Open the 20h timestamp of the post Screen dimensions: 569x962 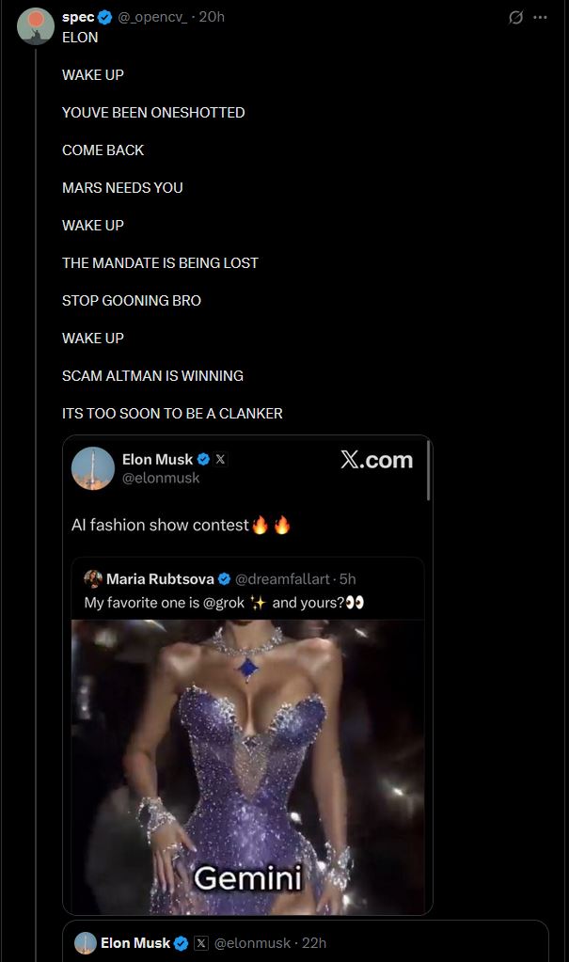pyautogui.click(x=212, y=17)
